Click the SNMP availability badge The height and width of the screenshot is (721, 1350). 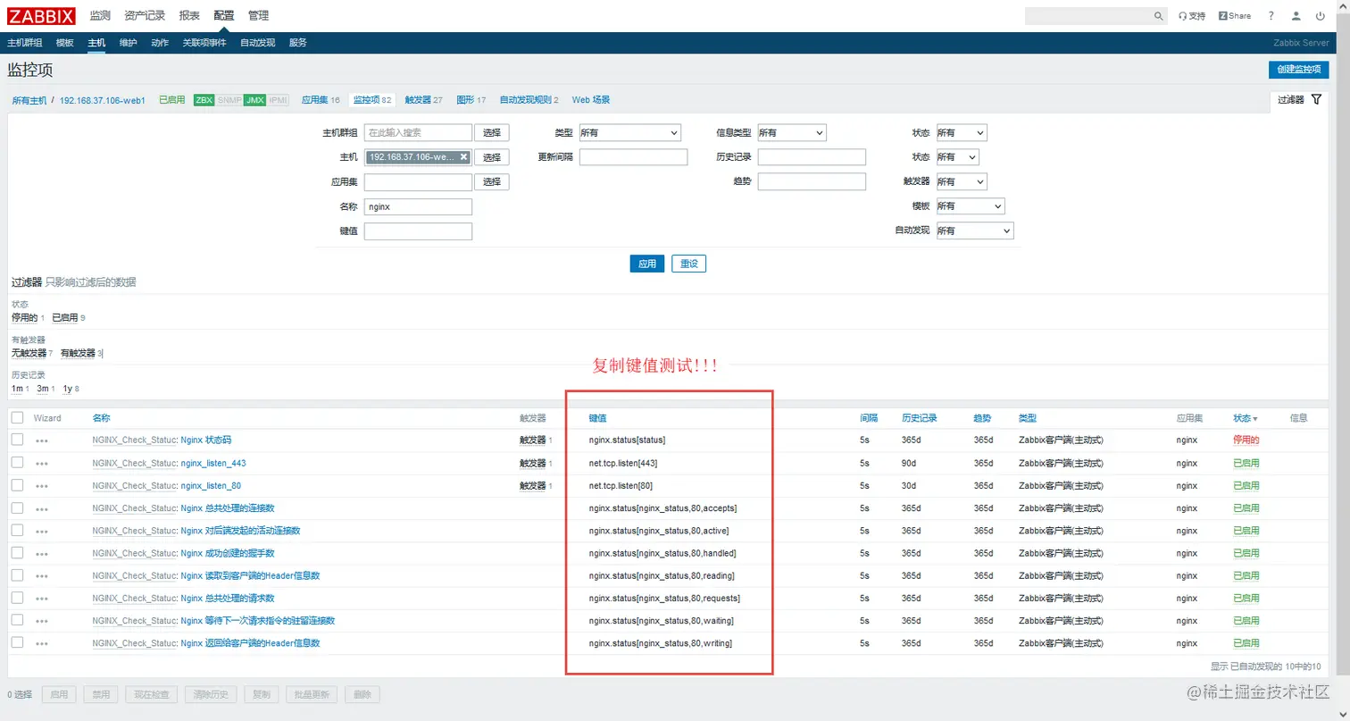pyautogui.click(x=229, y=100)
